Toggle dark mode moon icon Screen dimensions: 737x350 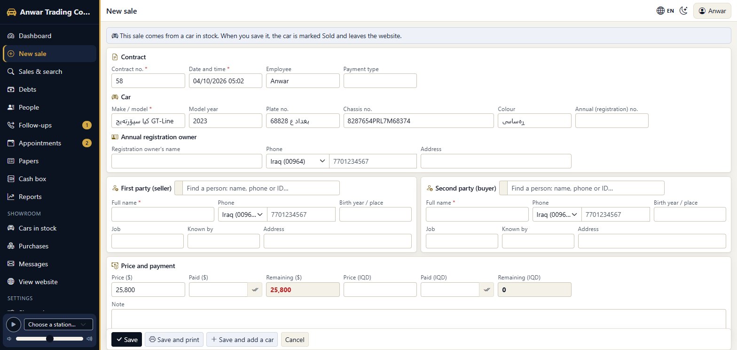click(x=684, y=11)
